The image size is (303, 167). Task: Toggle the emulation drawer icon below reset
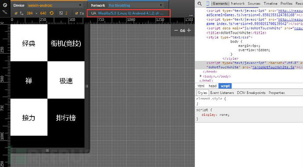5,12
